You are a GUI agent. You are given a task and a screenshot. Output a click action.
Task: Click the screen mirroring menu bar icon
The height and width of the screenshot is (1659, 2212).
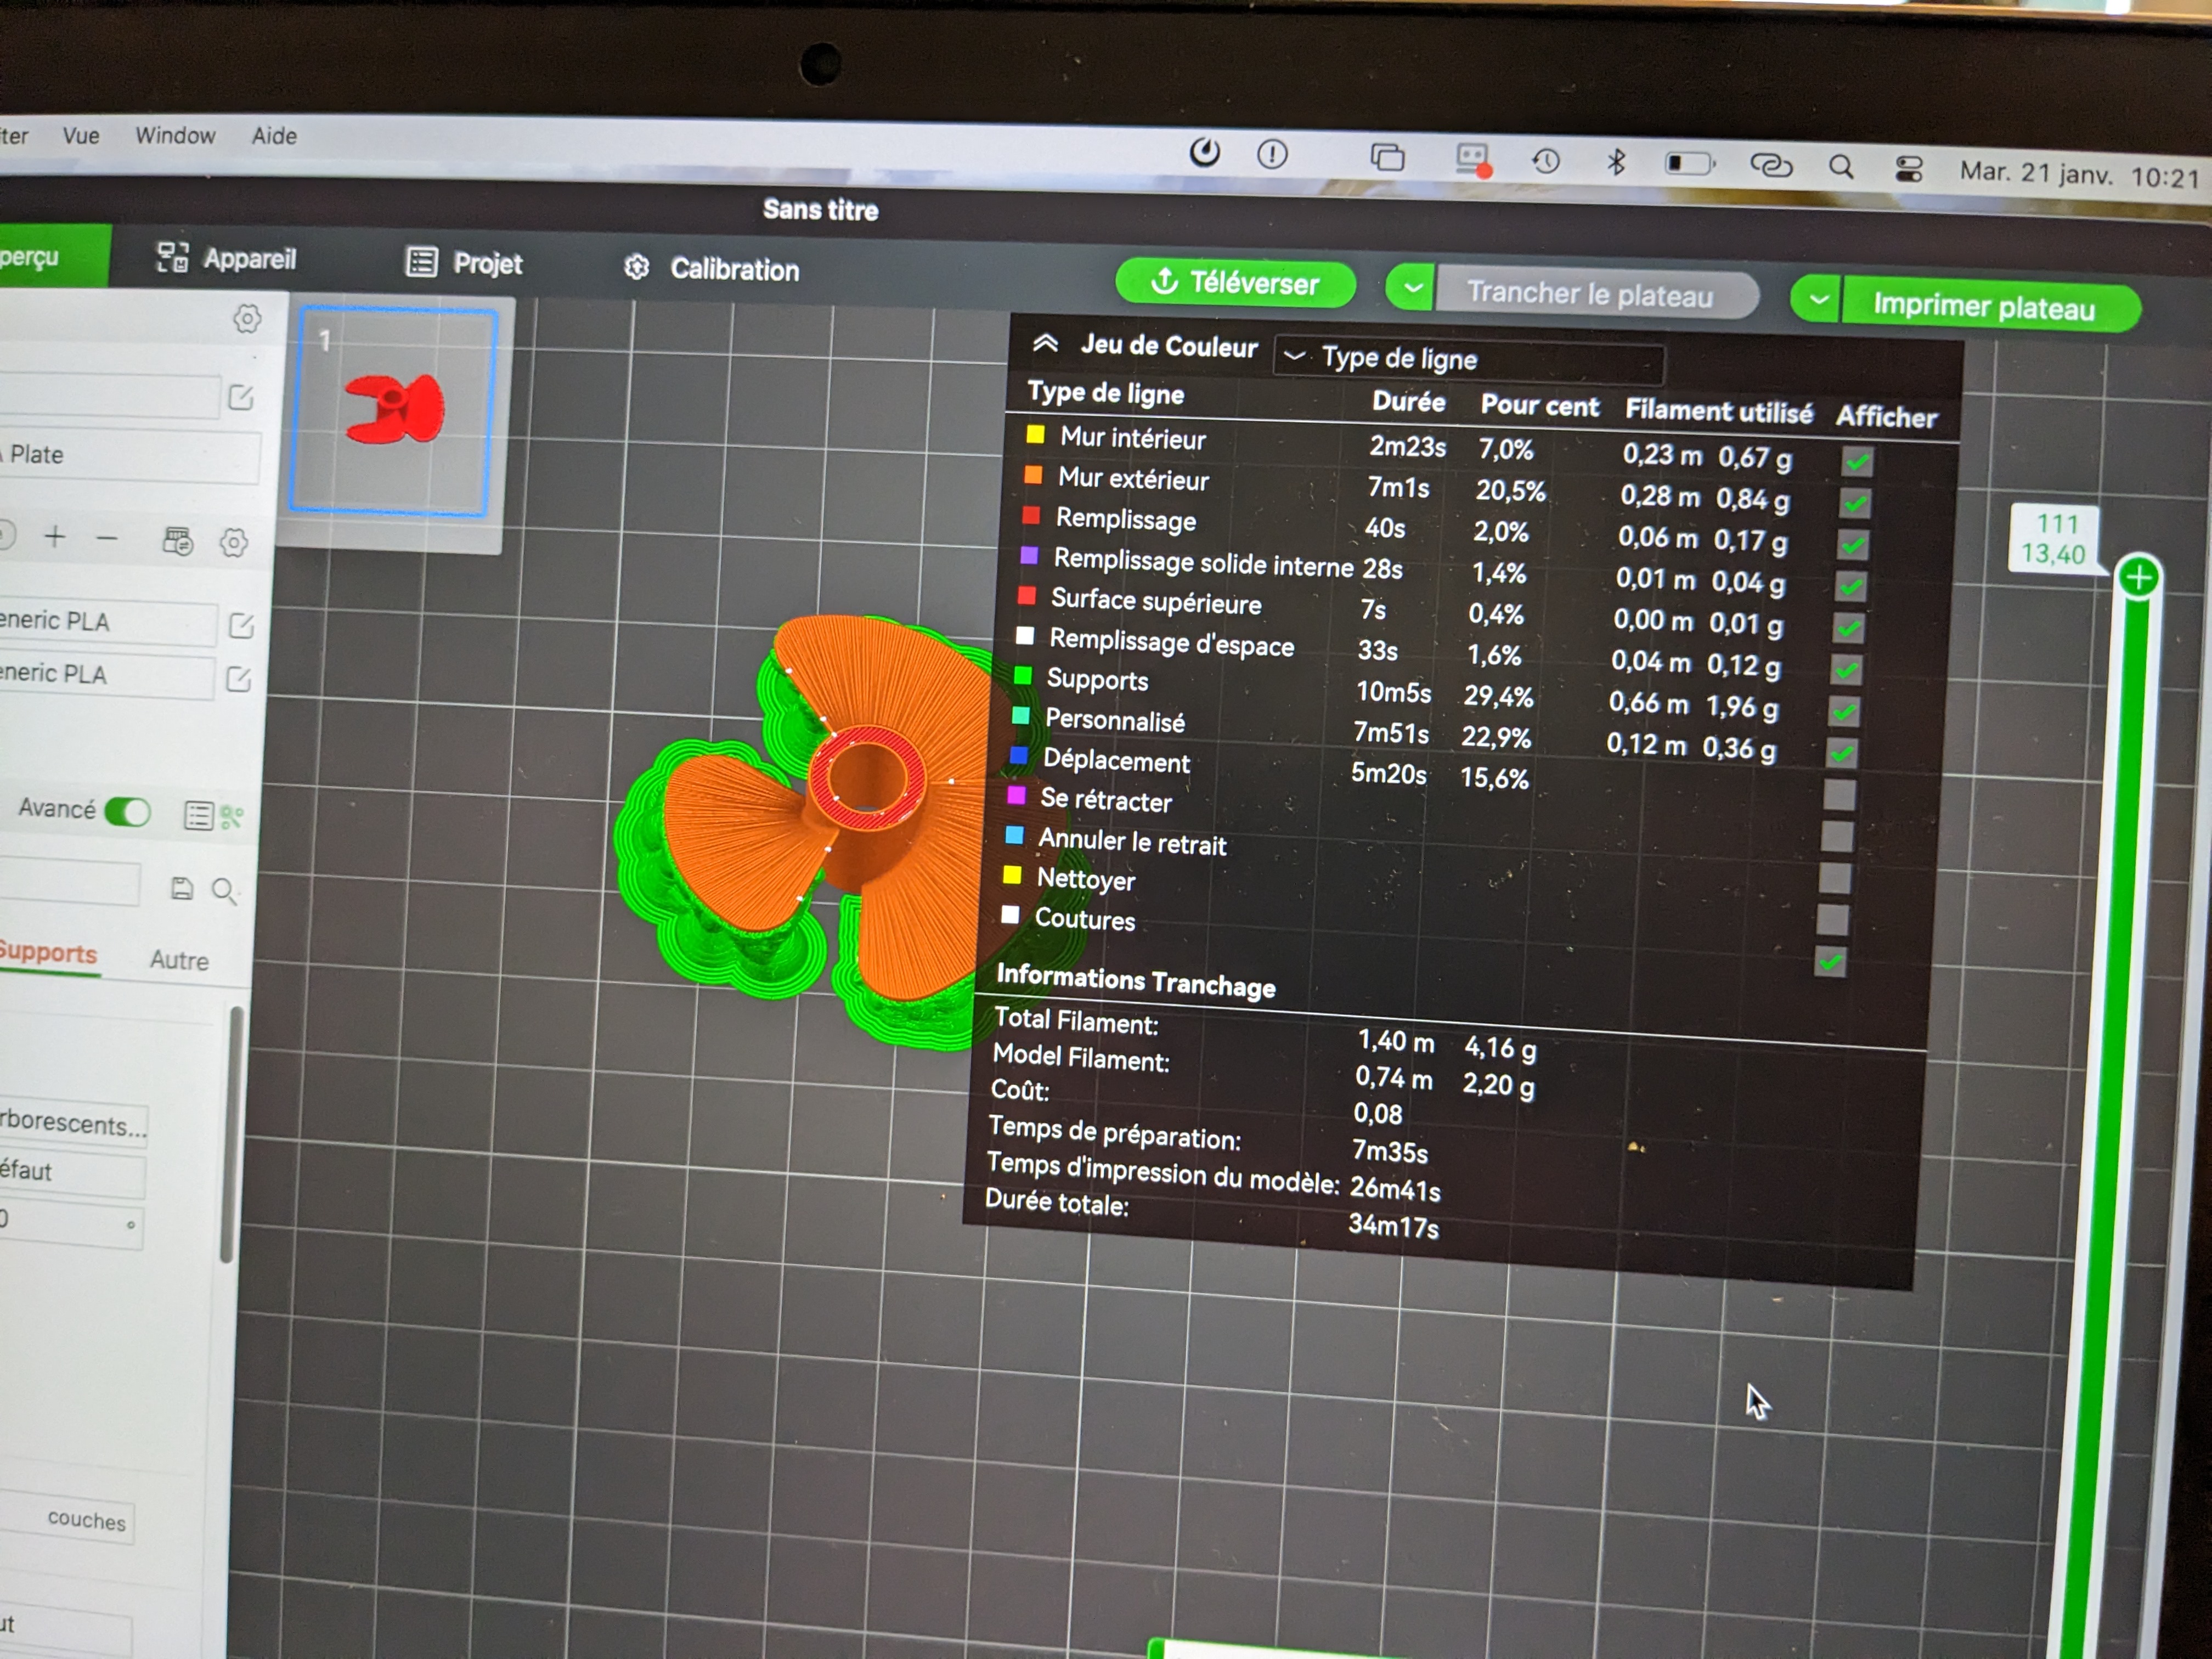pyautogui.click(x=1387, y=157)
